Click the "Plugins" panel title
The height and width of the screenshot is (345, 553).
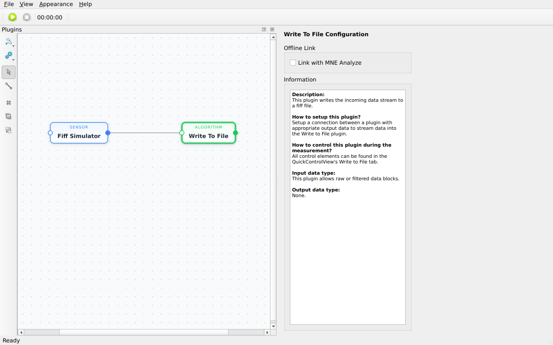pos(12,30)
